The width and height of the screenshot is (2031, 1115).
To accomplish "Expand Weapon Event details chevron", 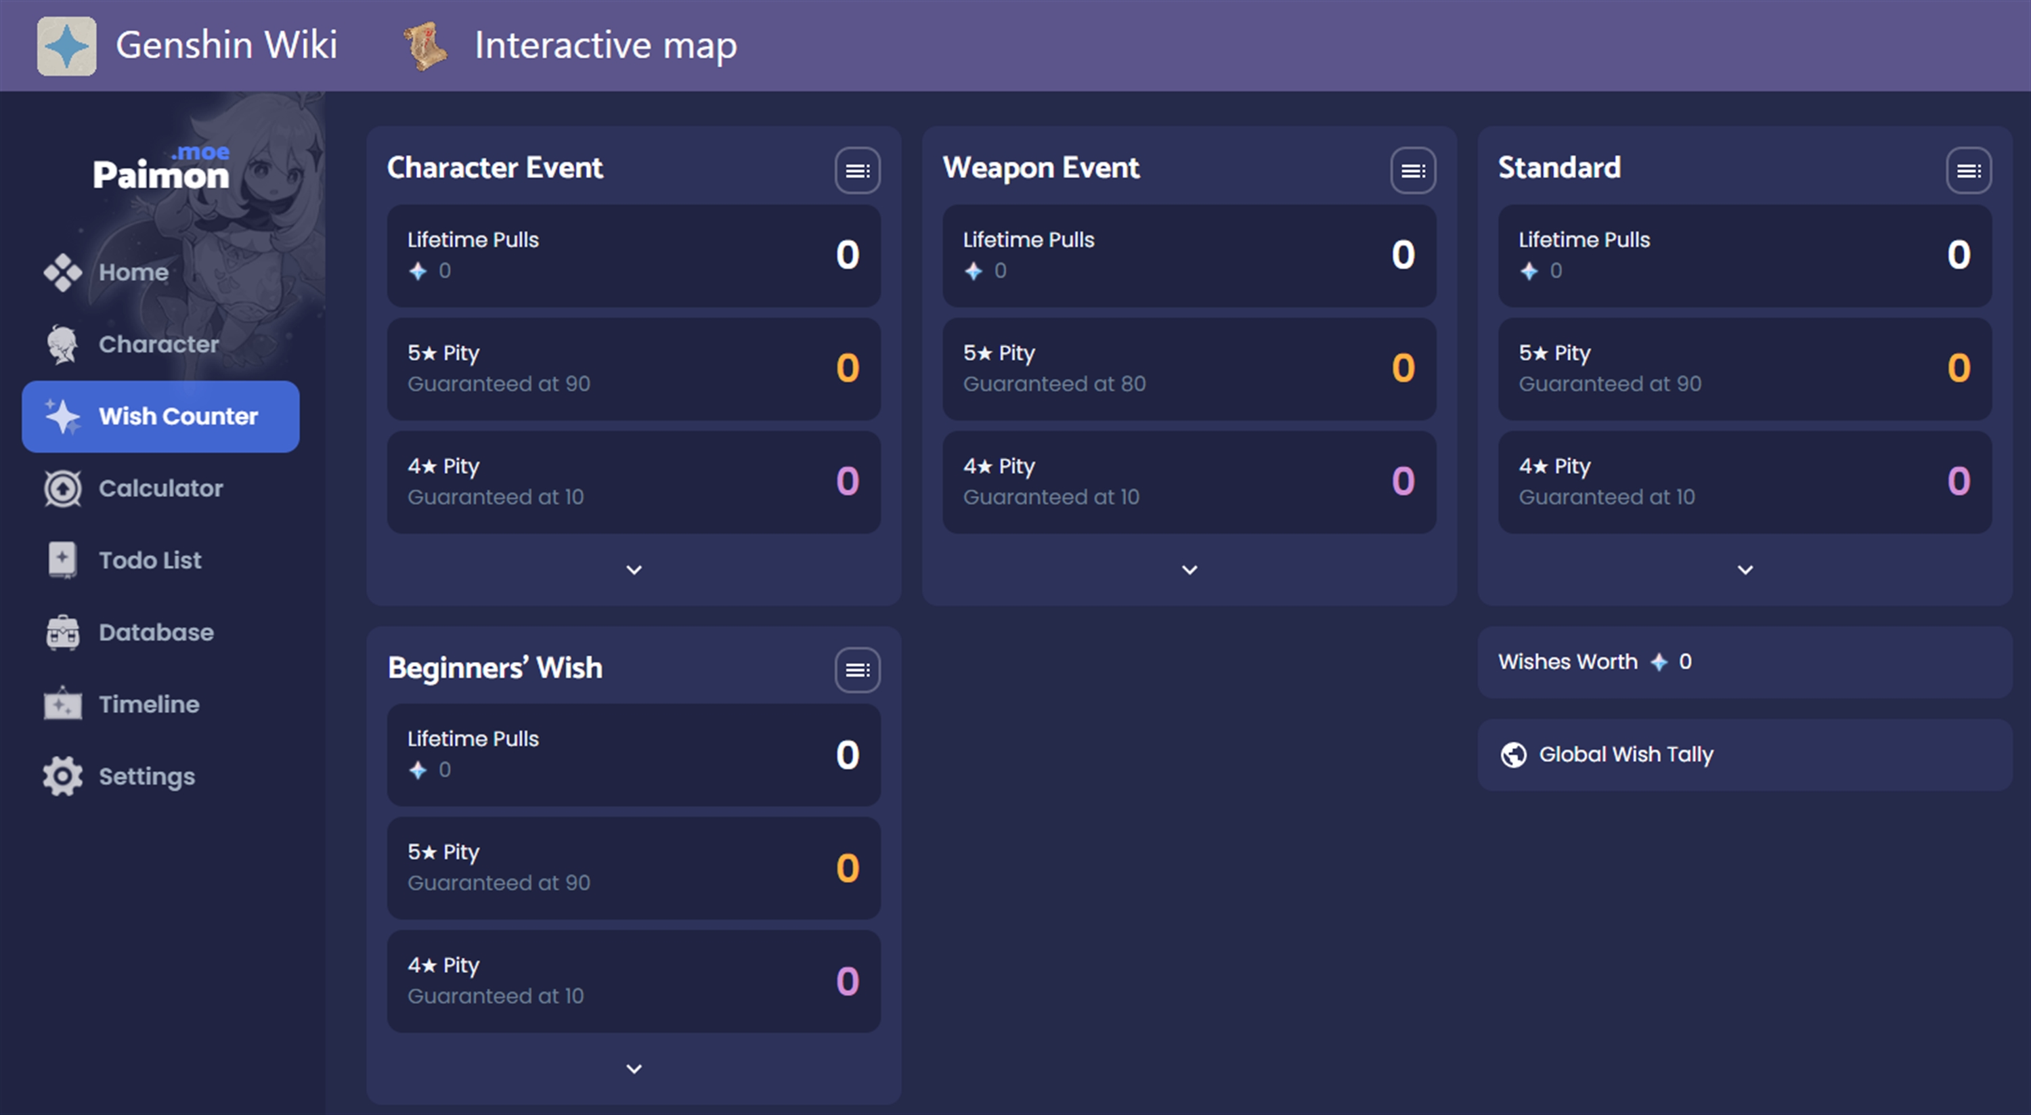I will (1189, 569).
